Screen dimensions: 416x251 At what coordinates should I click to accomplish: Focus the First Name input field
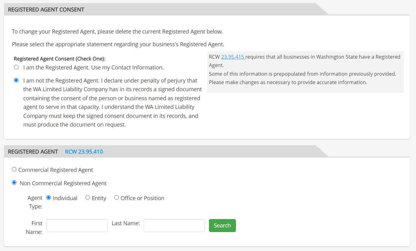click(x=77, y=226)
